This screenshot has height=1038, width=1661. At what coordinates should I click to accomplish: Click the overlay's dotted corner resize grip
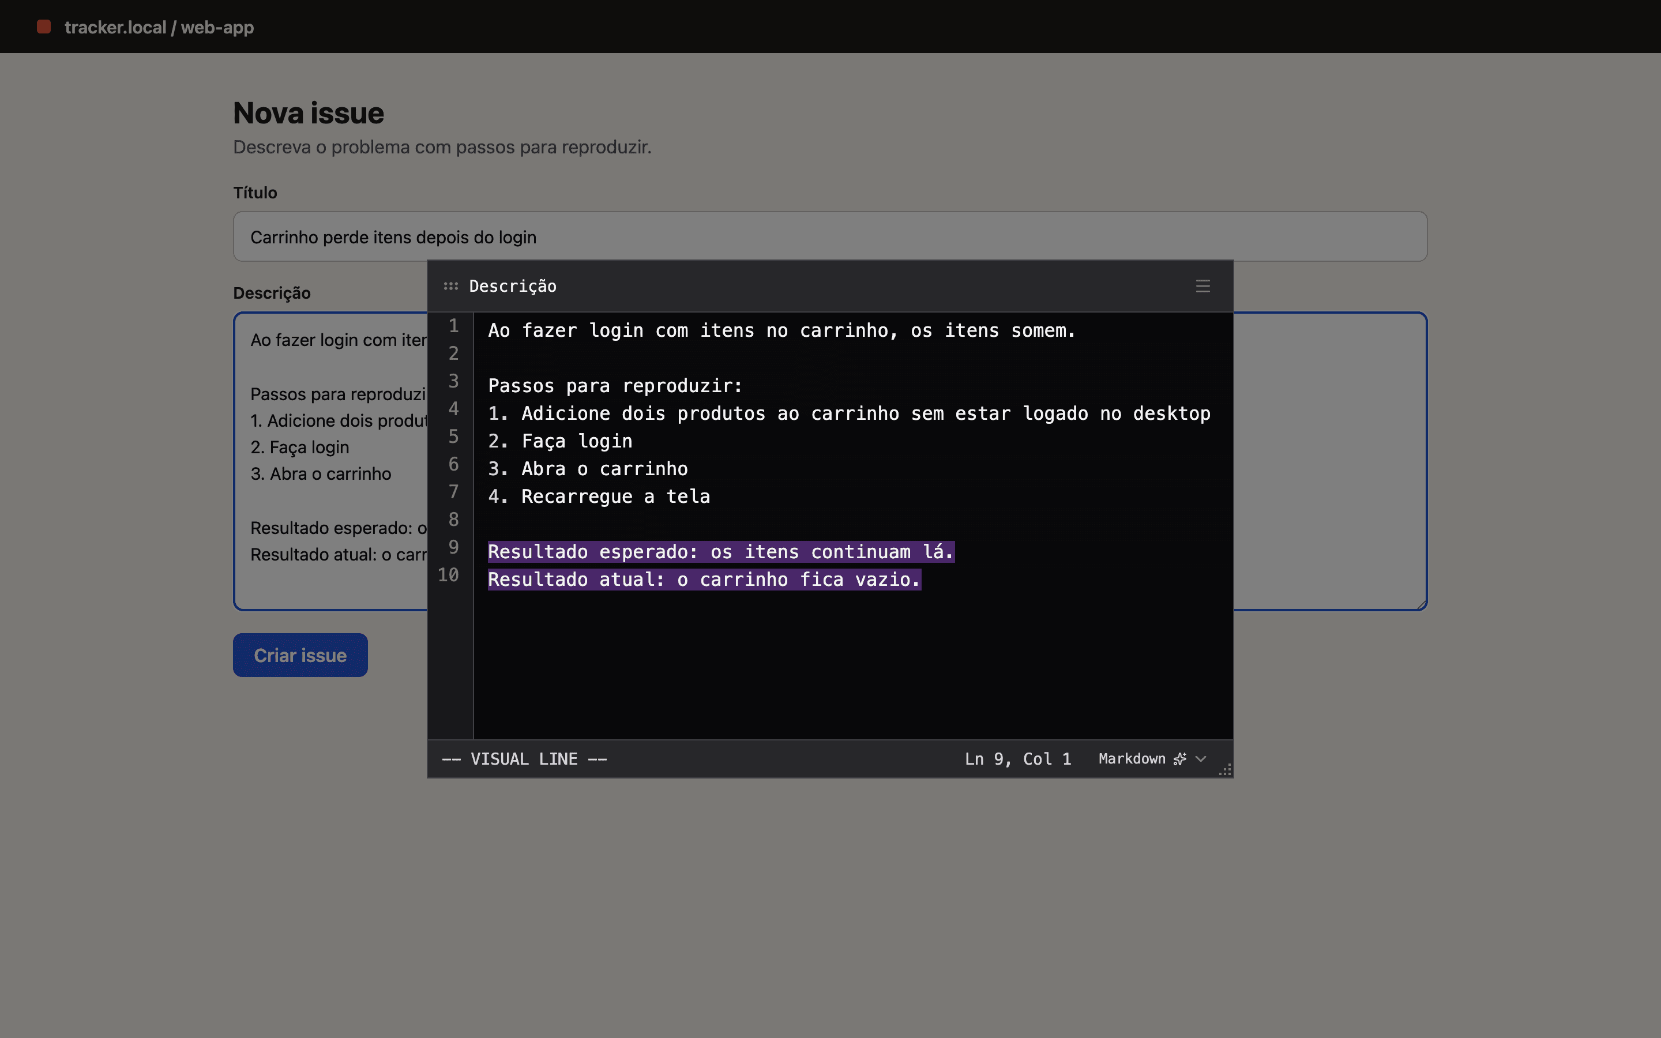[1225, 770]
